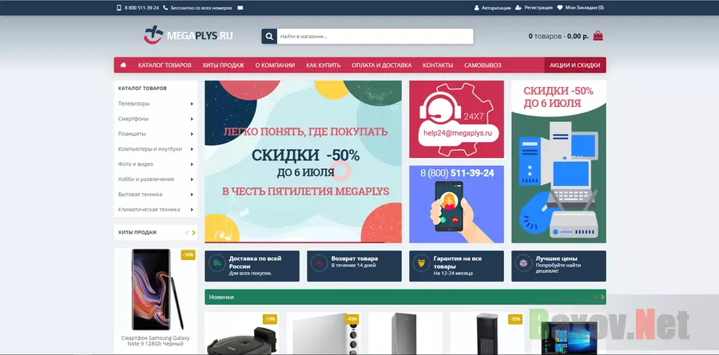Open Мои Закладки (0) link

pos(584,8)
